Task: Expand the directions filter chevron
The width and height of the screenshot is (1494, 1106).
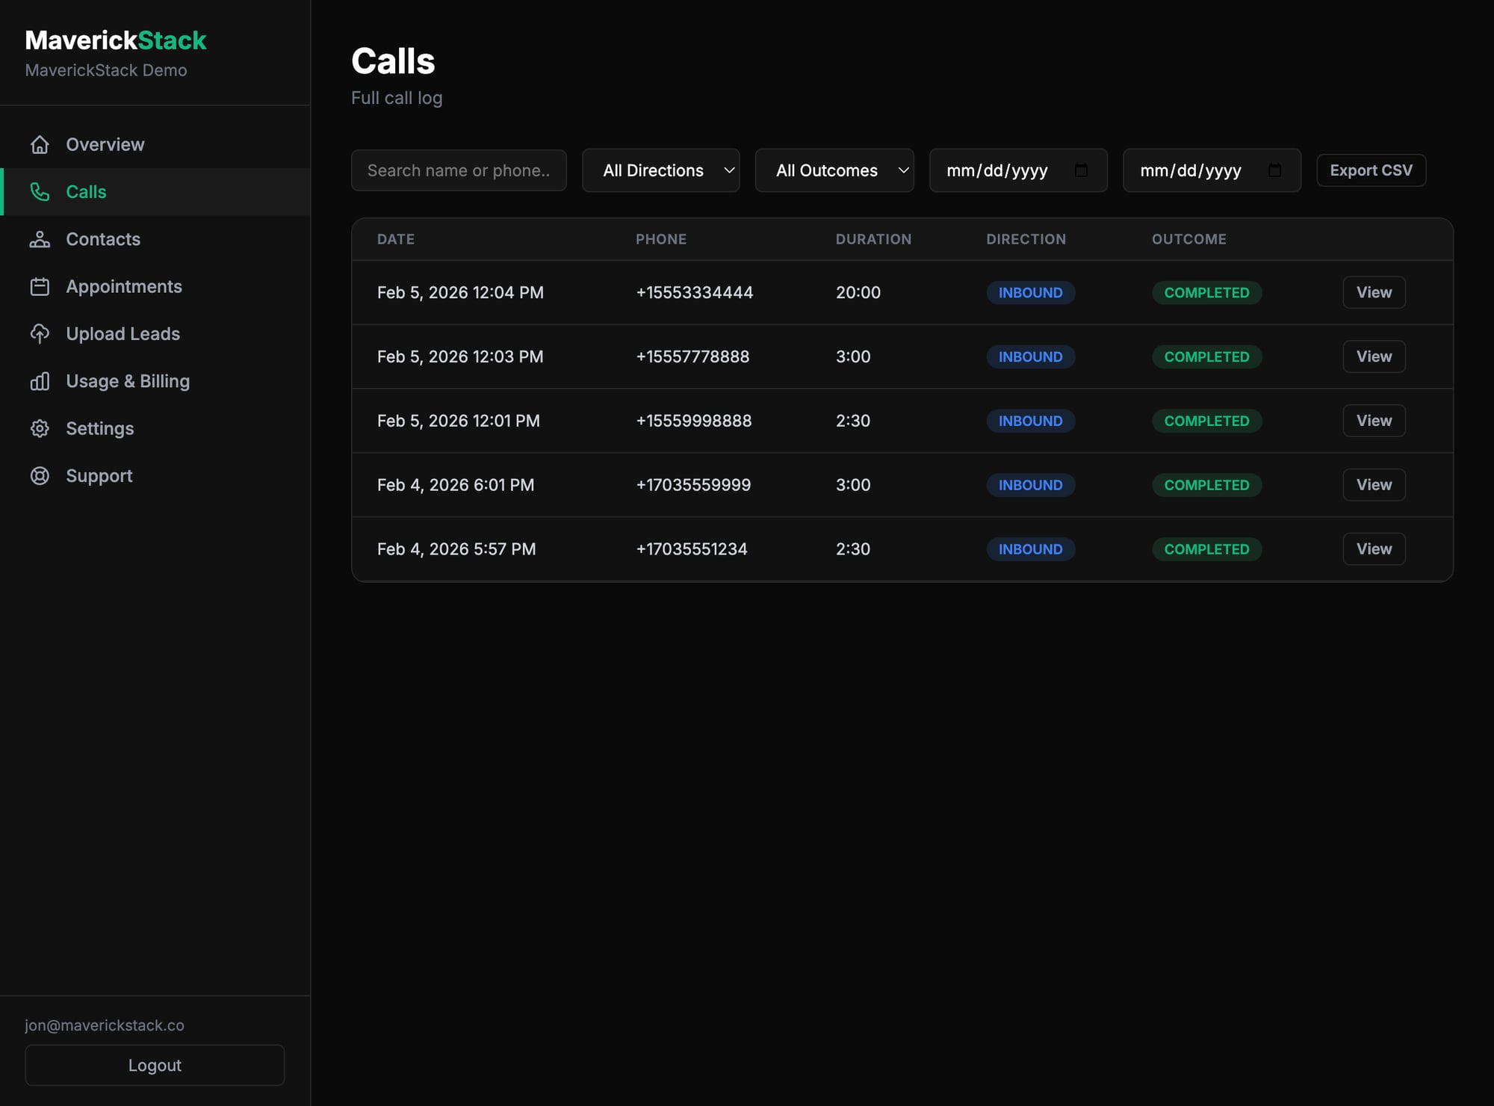Action: click(729, 170)
